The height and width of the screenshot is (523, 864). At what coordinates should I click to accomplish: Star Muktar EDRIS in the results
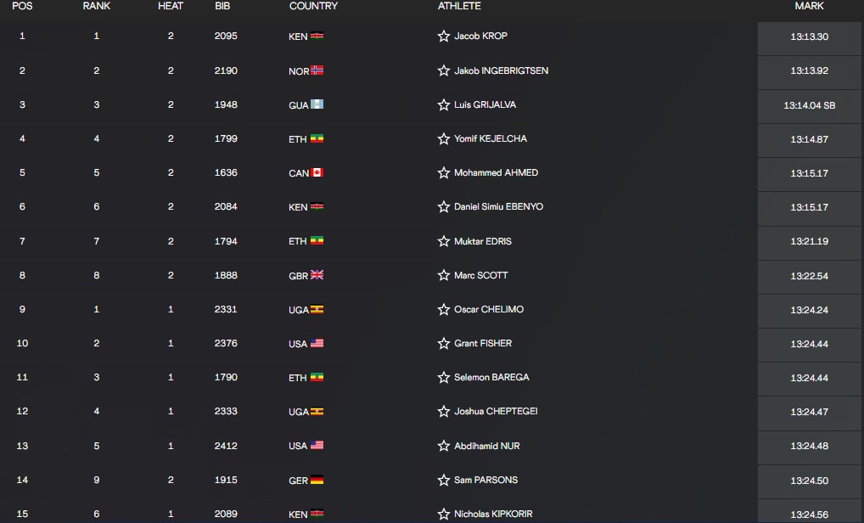pos(444,241)
